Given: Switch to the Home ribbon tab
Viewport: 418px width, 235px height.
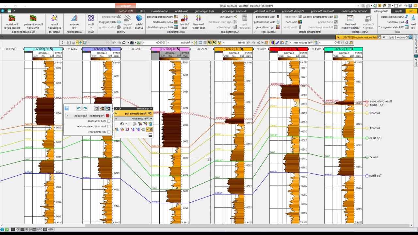Looking at the screenshot, I should [x=398, y=11].
